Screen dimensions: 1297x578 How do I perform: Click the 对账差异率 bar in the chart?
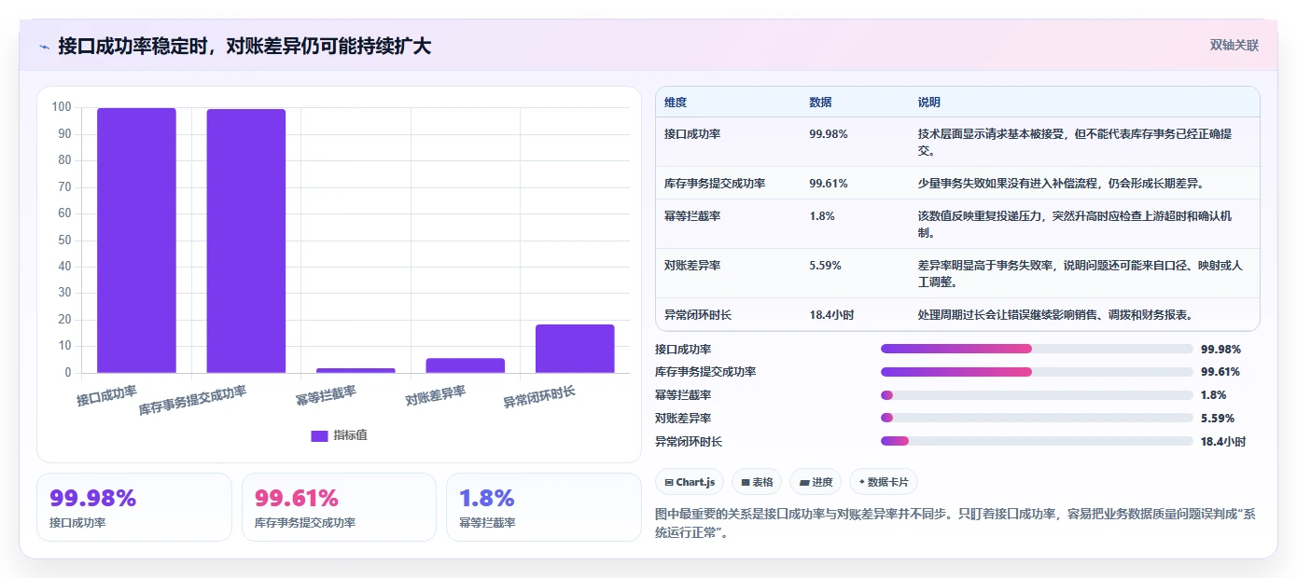(x=466, y=365)
